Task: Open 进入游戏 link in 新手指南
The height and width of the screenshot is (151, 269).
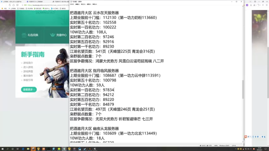Action: [28, 67]
